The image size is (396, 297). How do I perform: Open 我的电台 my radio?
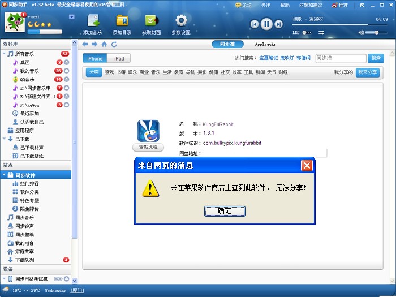pos(24,243)
